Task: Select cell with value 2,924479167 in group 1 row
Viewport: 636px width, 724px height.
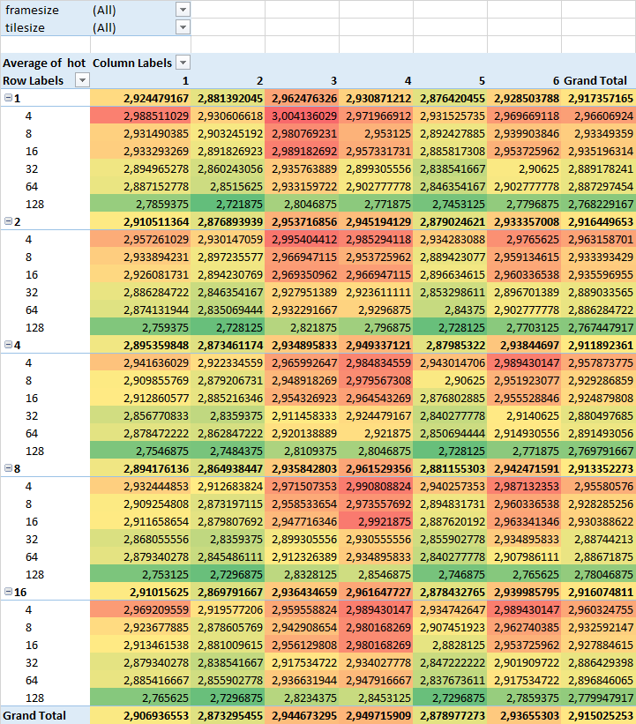Action: coord(140,99)
